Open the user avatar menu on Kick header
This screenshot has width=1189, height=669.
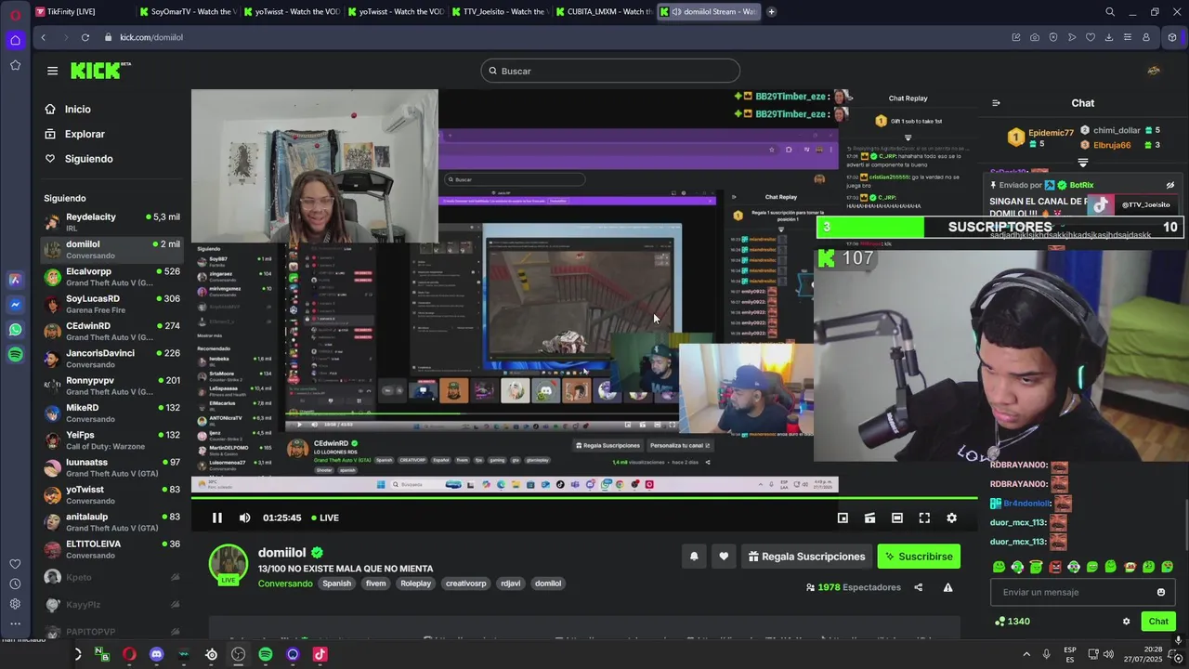click(1154, 71)
